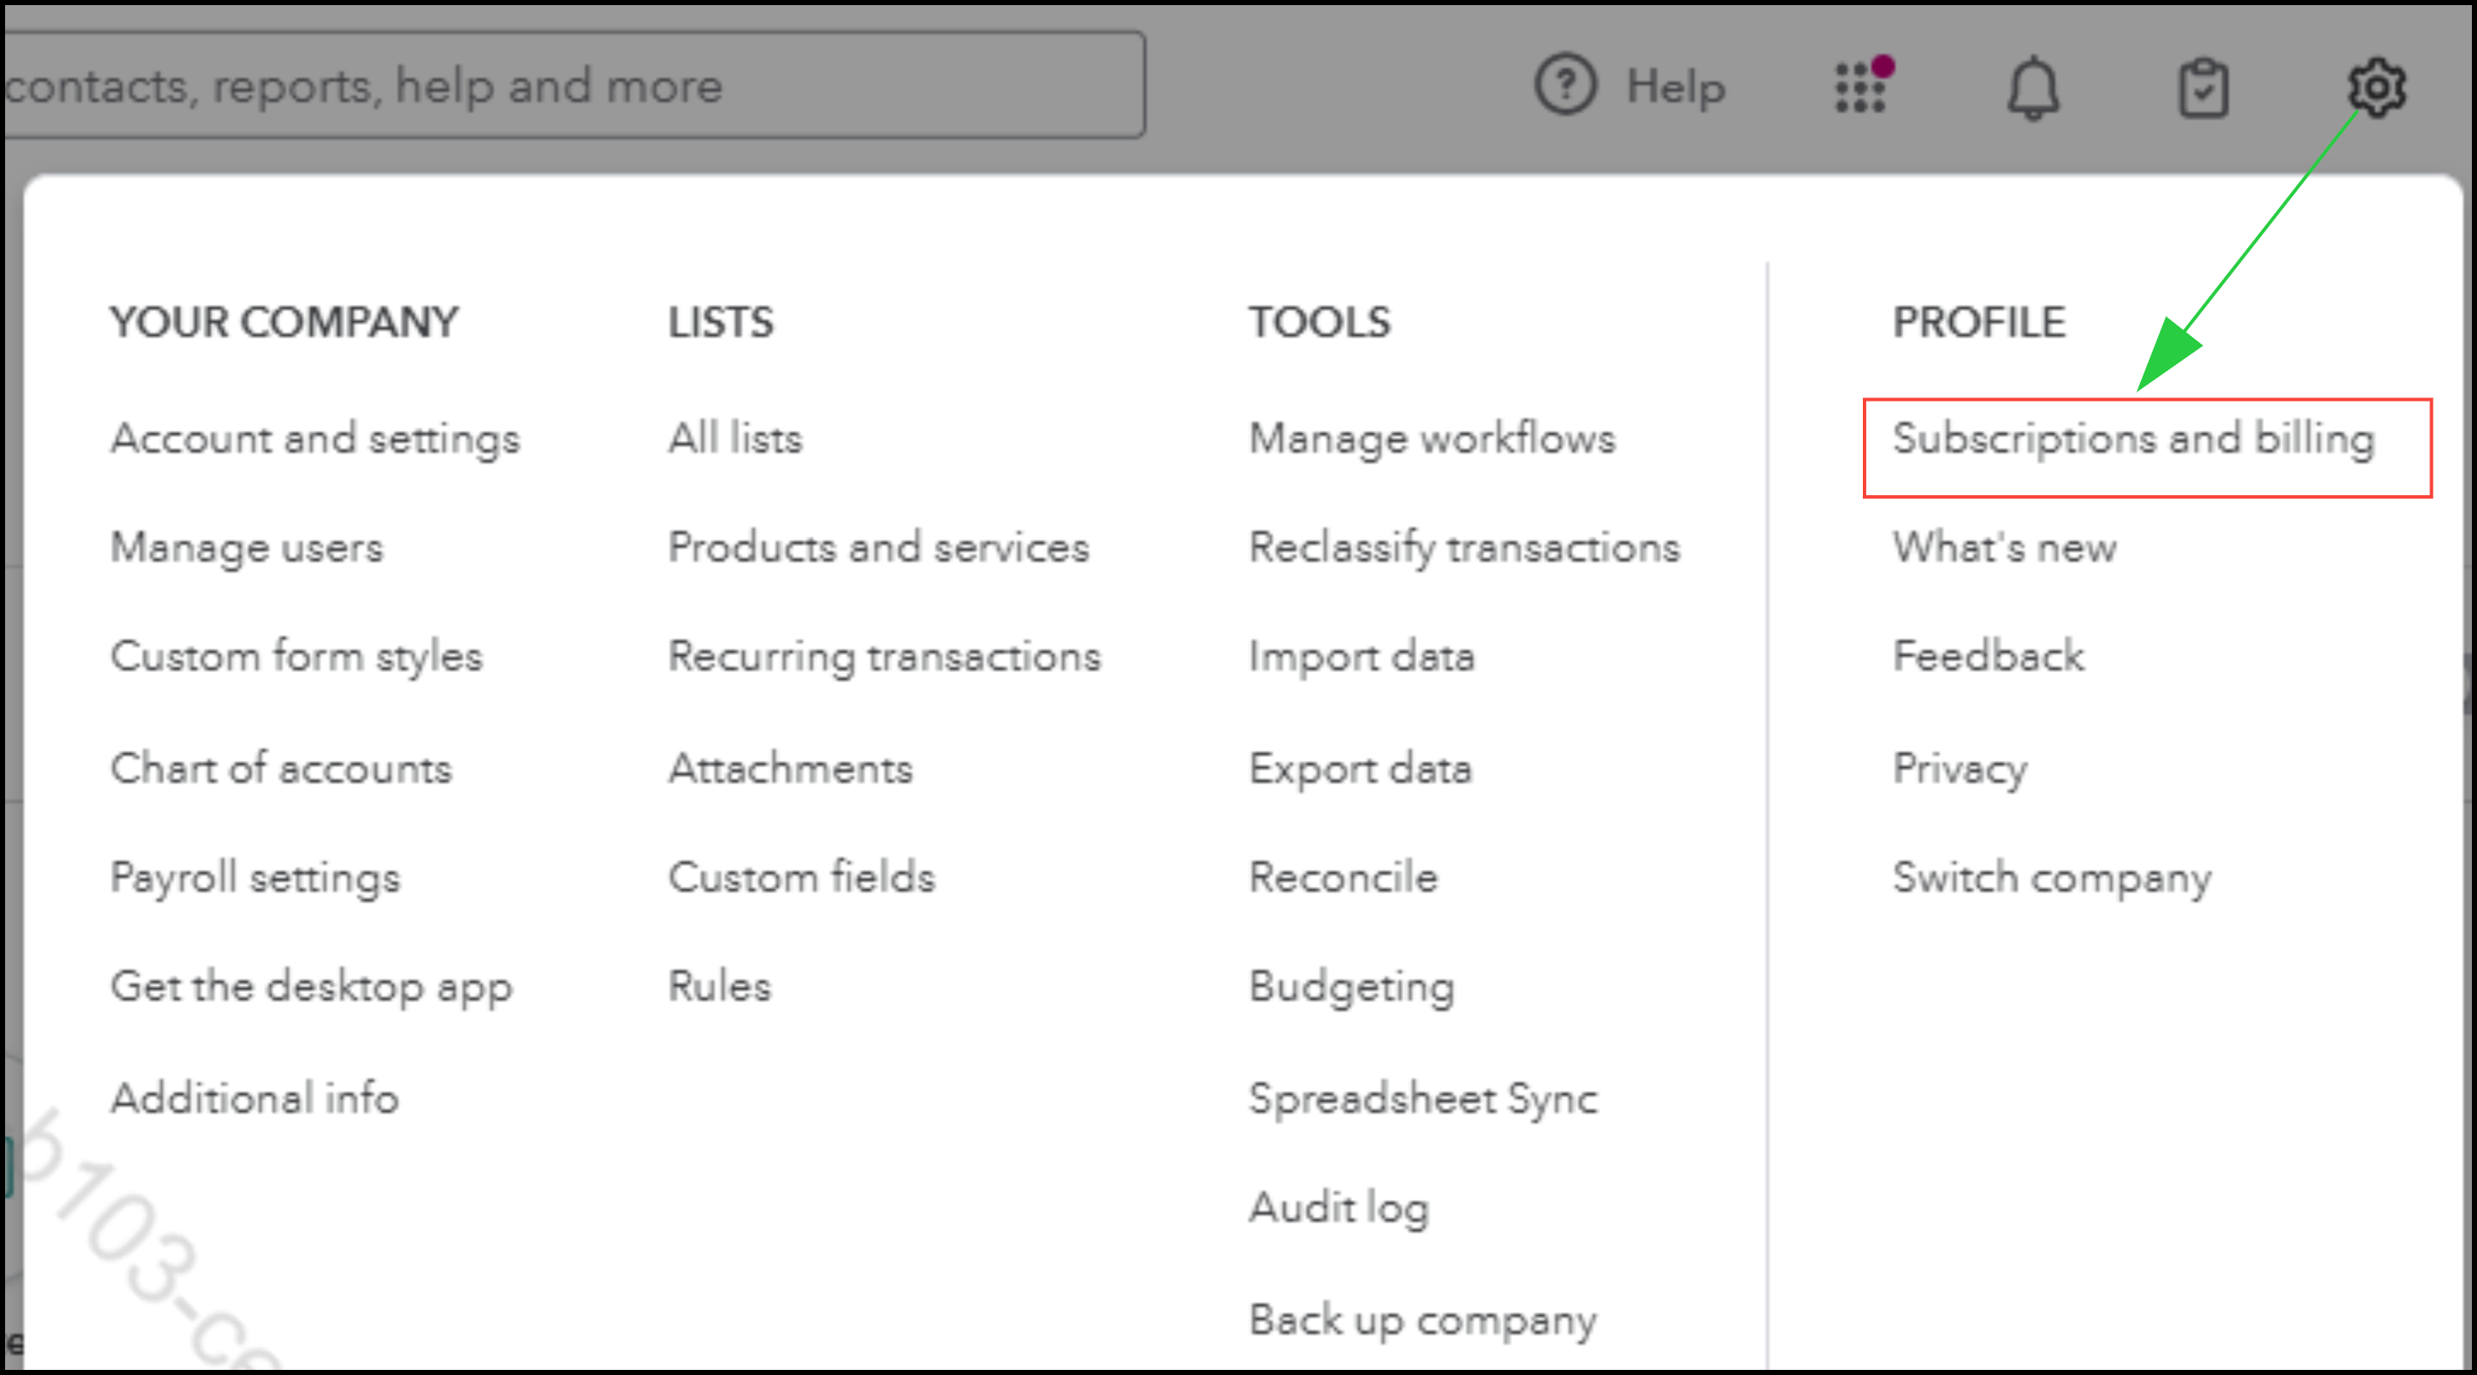Click Import data option
The width and height of the screenshot is (2477, 1375).
pyautogui.click(x=1362, y=657)
